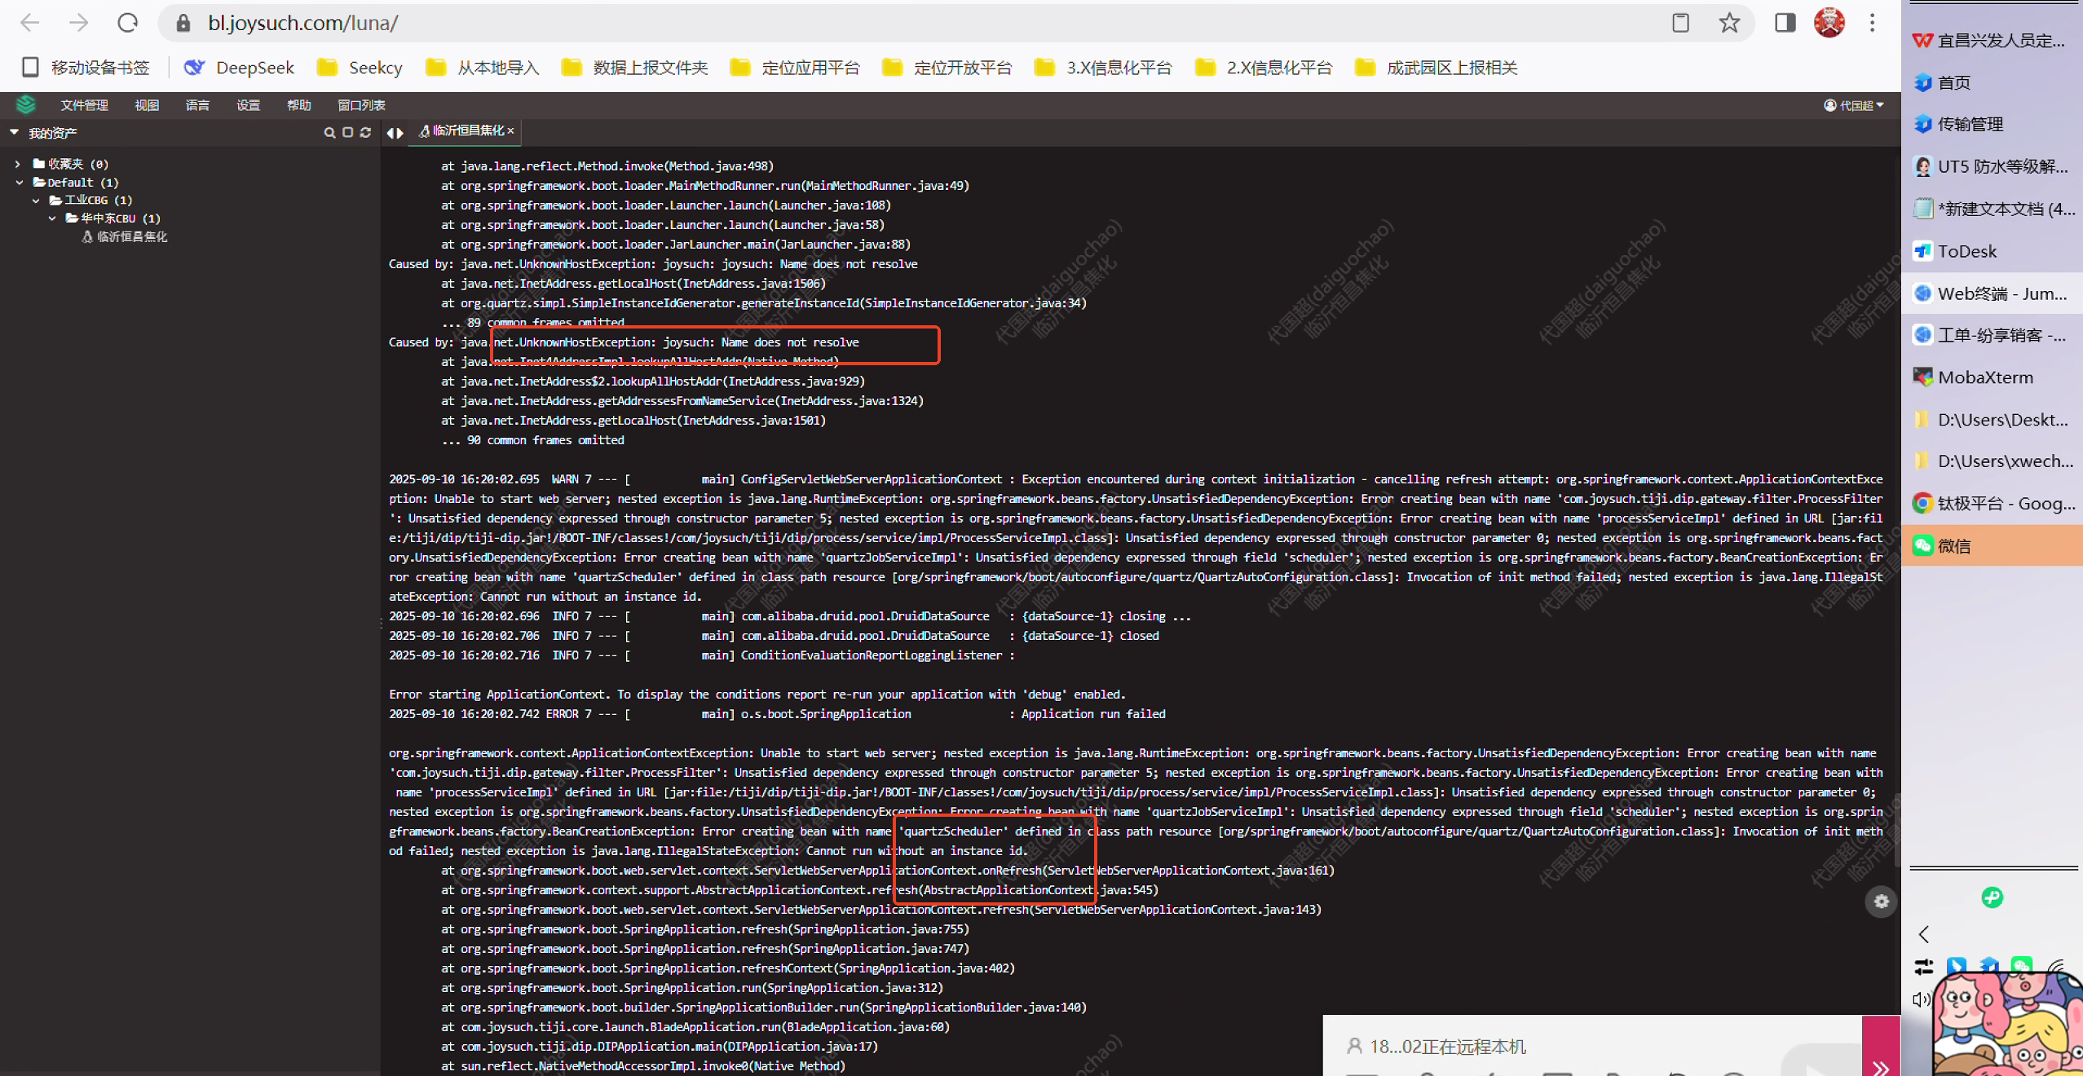Viewport: 2083px width, 1076px height.
Task: Open the Seekcy bookmark folder
Action: [x=360, y=68]
